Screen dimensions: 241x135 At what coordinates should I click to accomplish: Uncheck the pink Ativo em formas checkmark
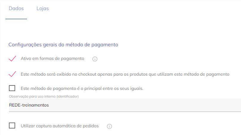(12, 59)
